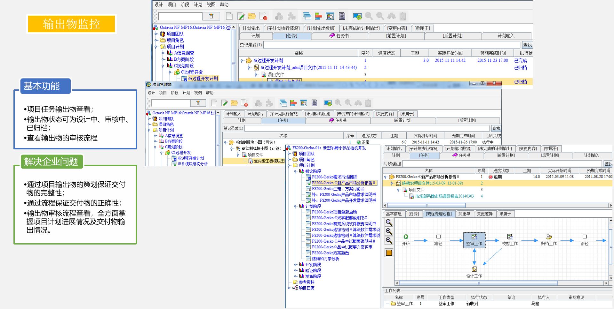Expand the 开发阶段 tree node
Viewport: 614px width, 309px height.
(295, 265)
